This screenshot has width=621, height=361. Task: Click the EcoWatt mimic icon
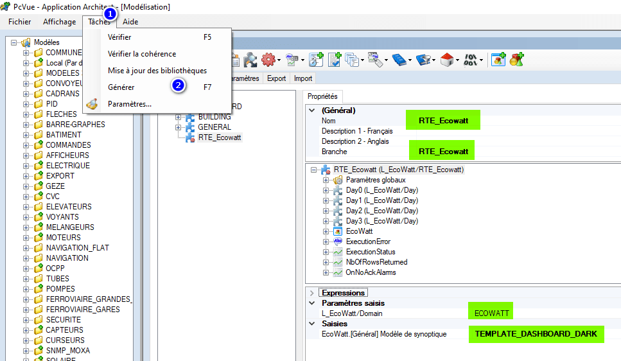click(x=338, y=231)
